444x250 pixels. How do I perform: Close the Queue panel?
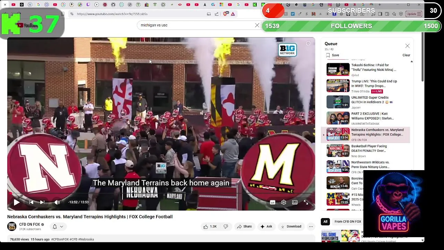(407, 46)
